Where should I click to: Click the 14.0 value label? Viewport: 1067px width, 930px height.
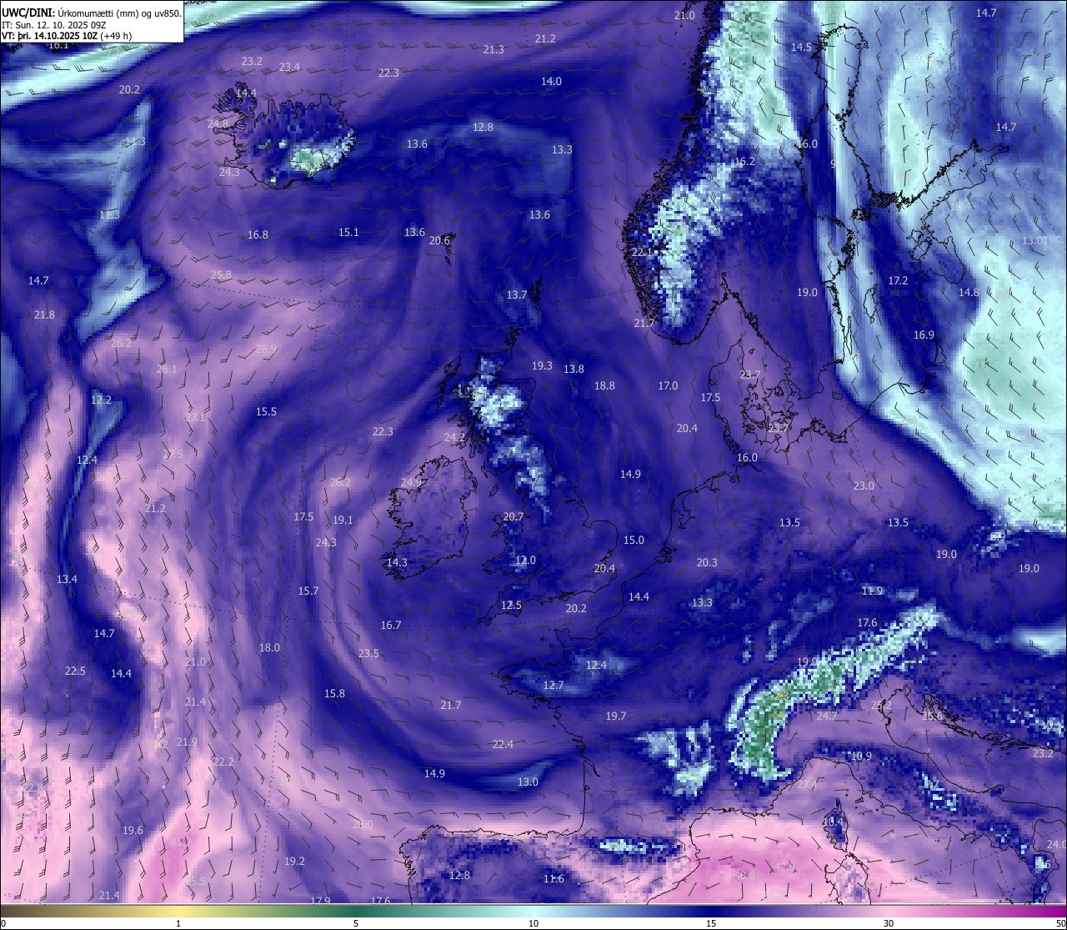coord(551,82)
